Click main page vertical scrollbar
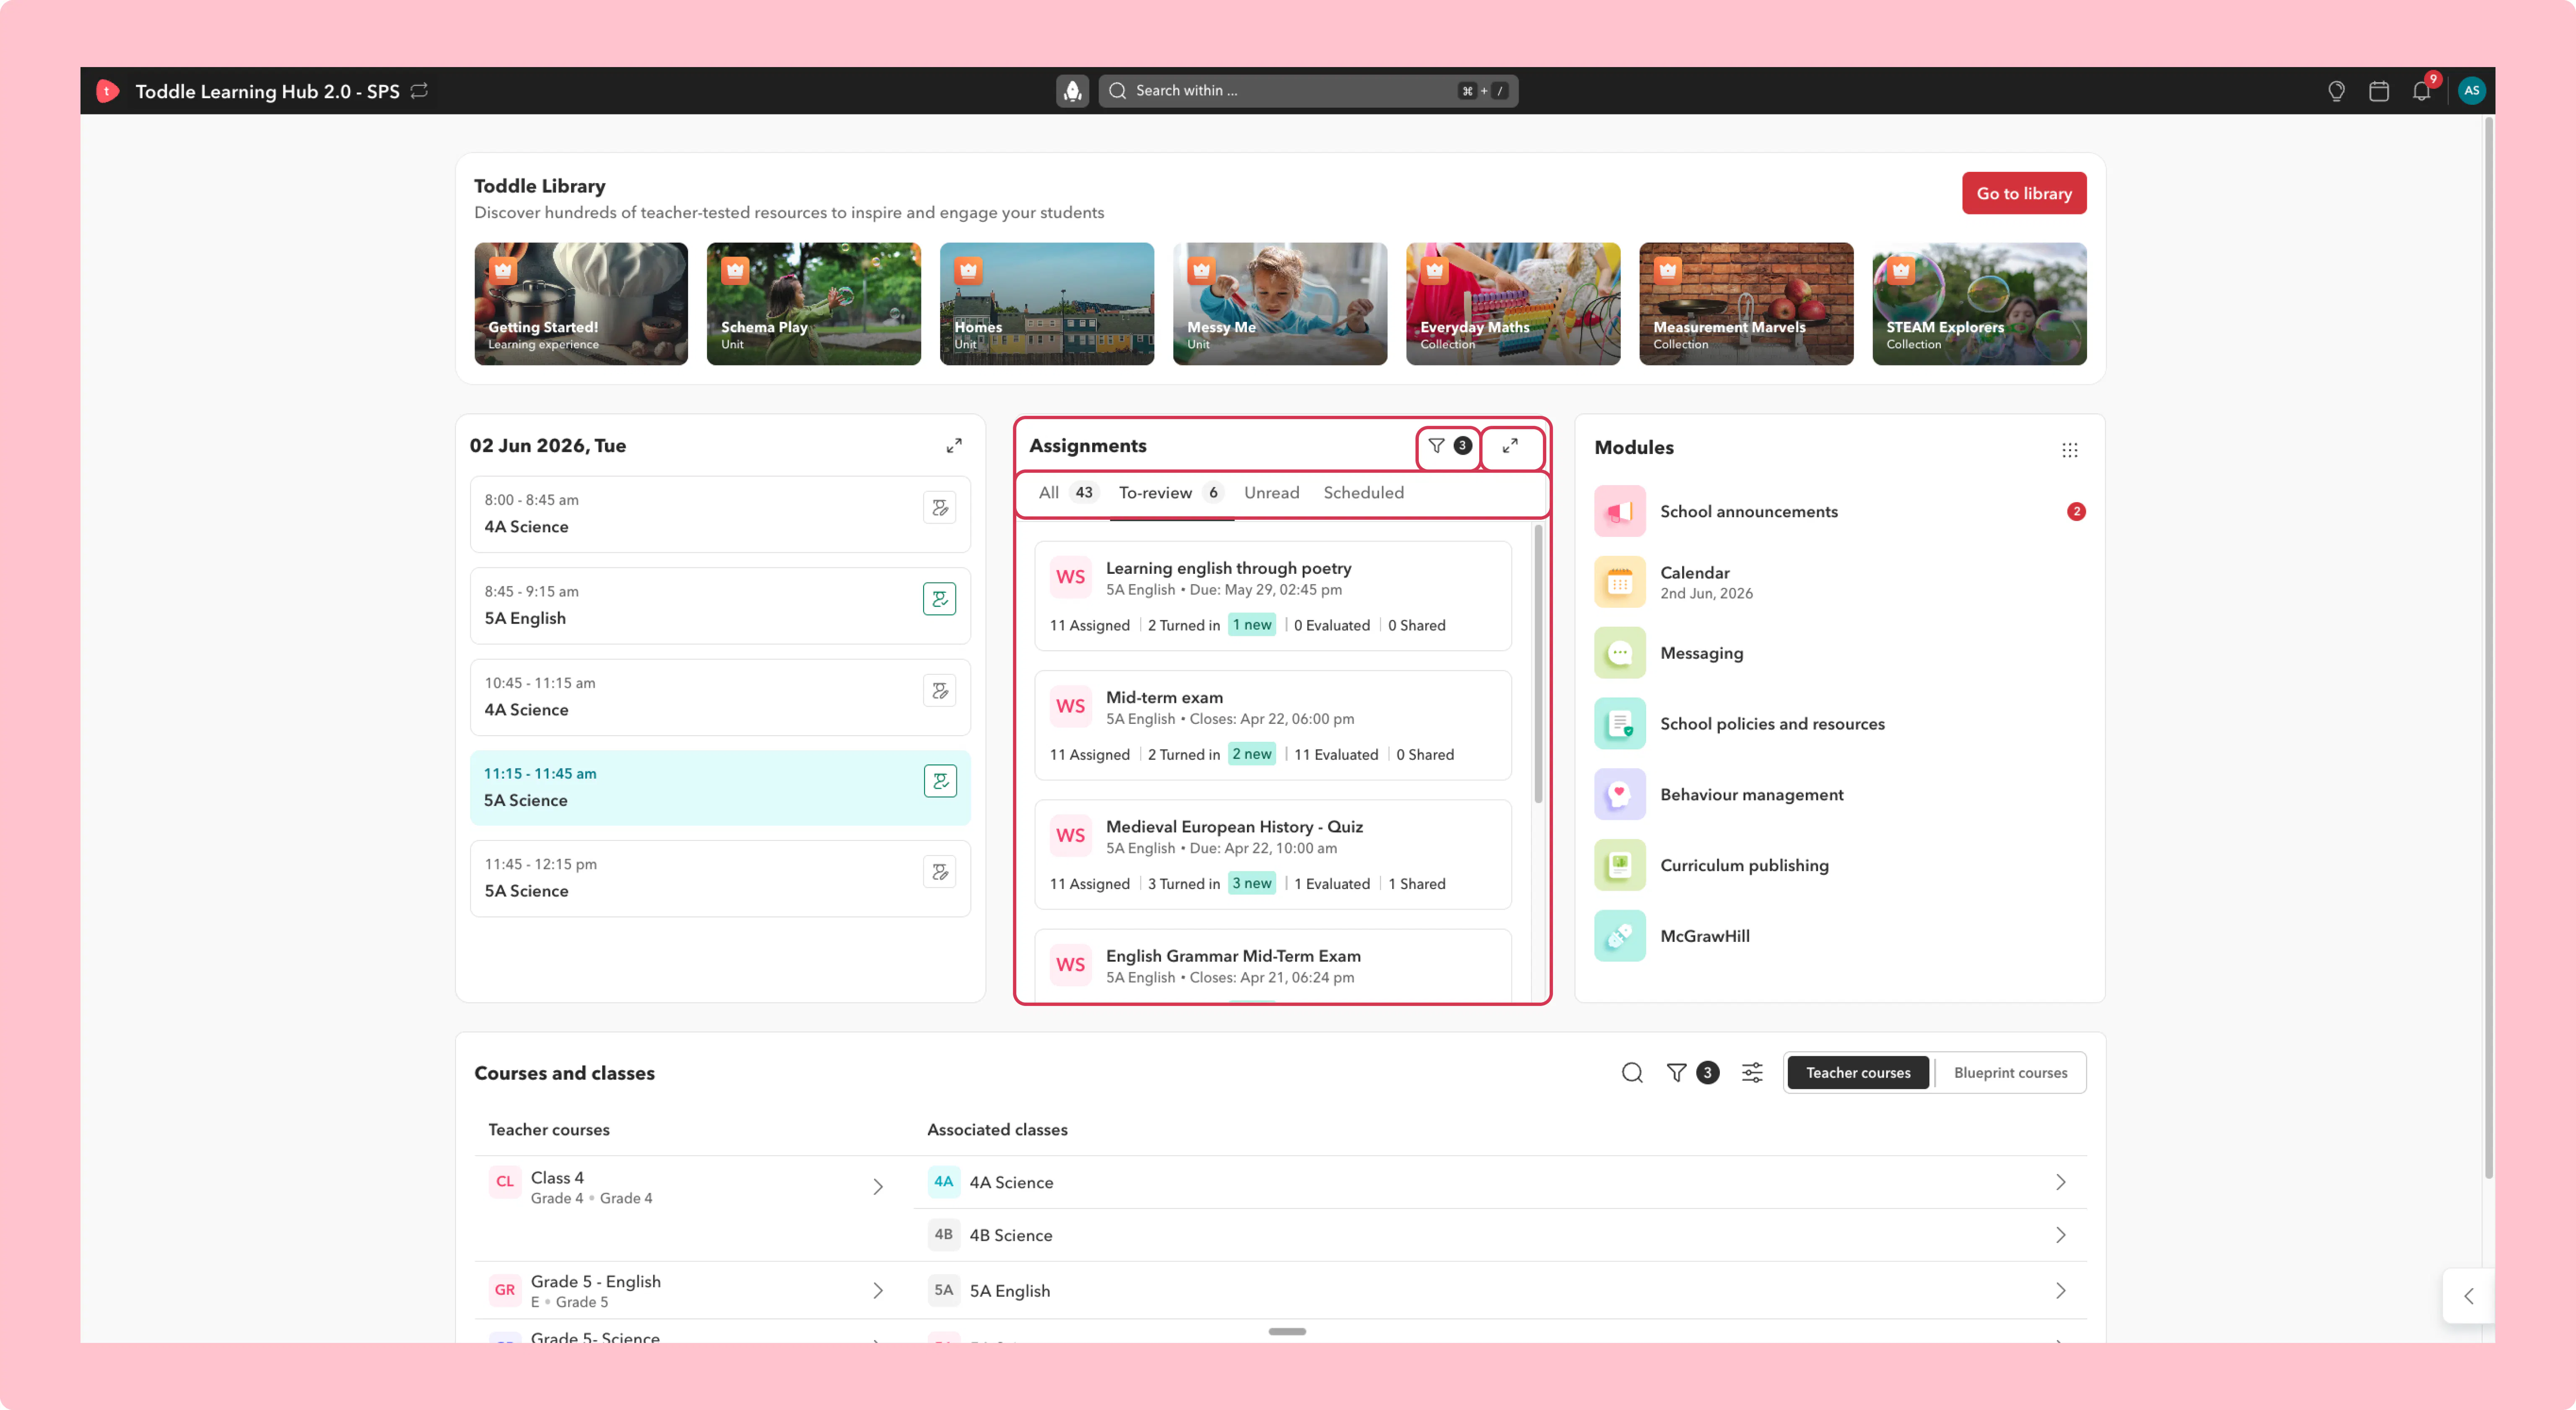 coord(2488,648)
